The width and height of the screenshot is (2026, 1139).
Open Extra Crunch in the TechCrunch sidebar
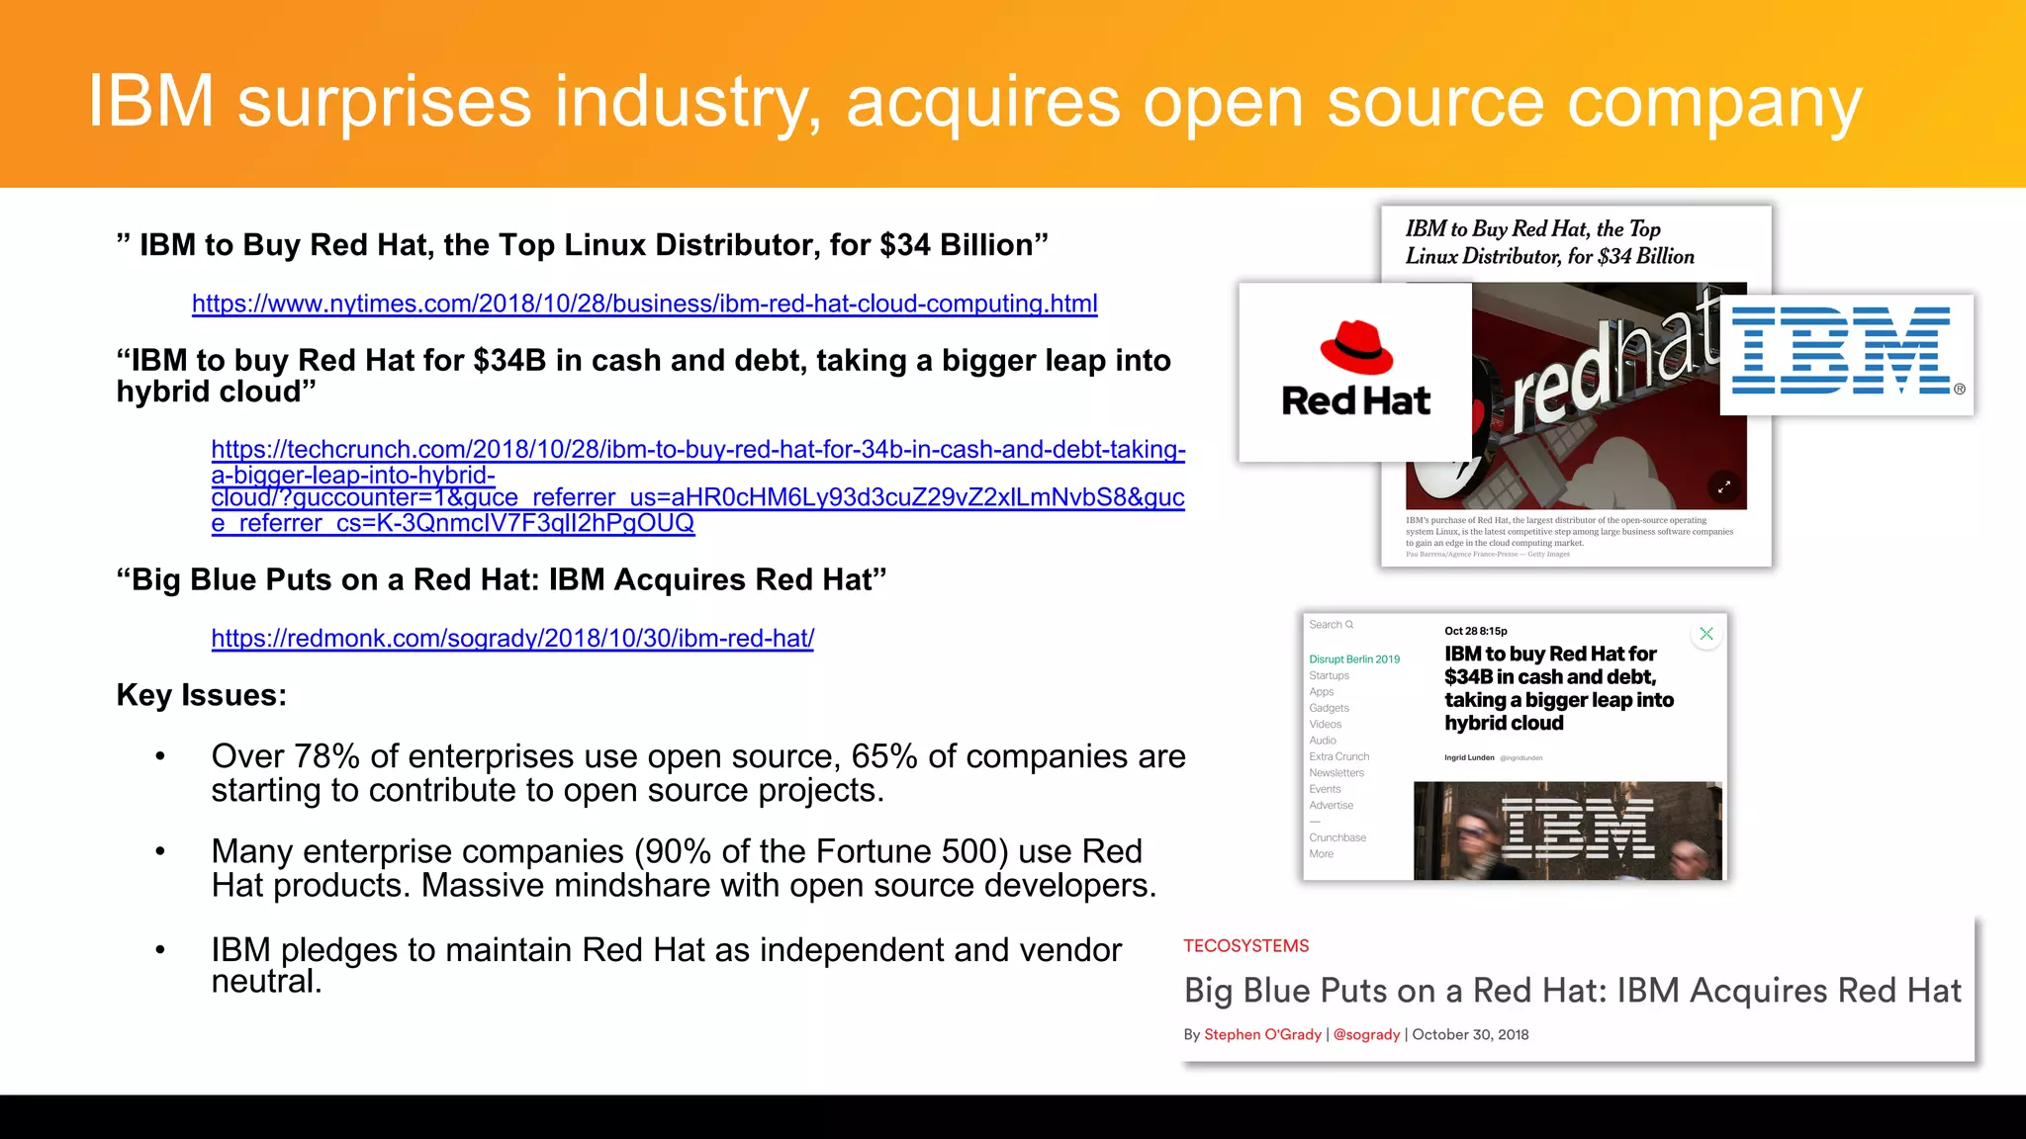[x=1338, y=756]
